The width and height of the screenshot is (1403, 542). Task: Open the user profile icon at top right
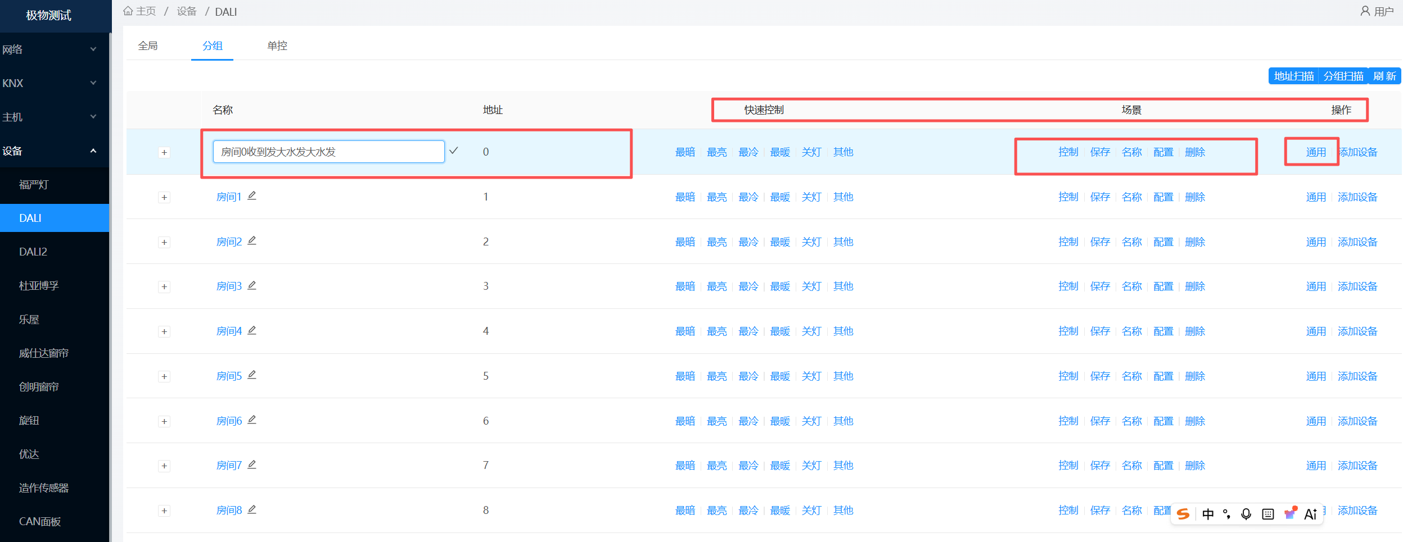click(1365, 11)
